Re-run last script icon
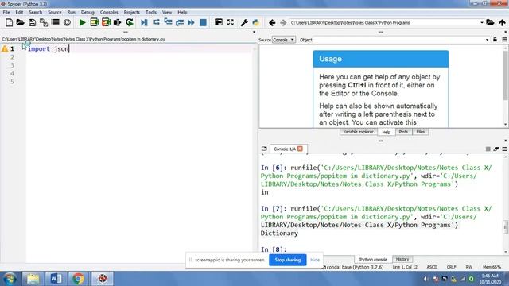The image size is (509, 286). pyautogui.click(x=129, y=22)
